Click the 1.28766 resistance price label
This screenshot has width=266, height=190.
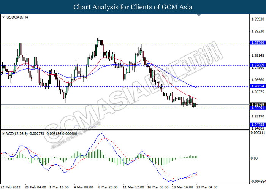point(258,43)
